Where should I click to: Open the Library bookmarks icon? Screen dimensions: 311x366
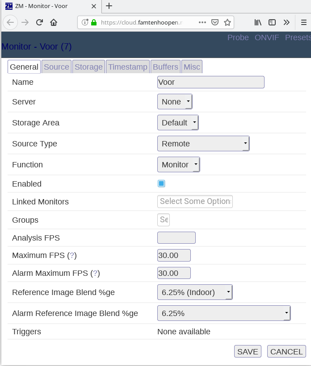258,22
